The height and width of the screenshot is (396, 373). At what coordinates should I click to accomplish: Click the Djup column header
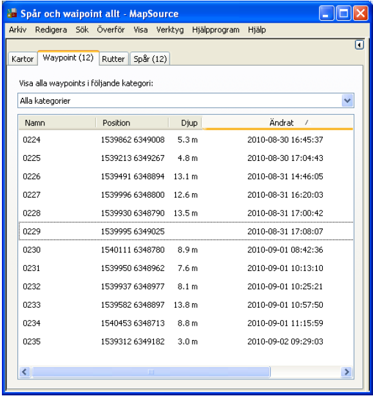(x=186, y=123)
